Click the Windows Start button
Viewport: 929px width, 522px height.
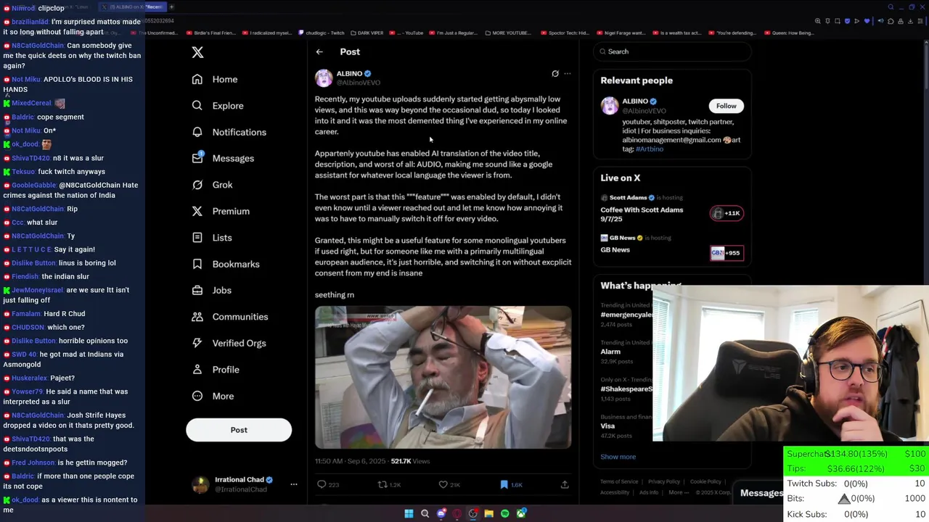(x=409, y=513)
